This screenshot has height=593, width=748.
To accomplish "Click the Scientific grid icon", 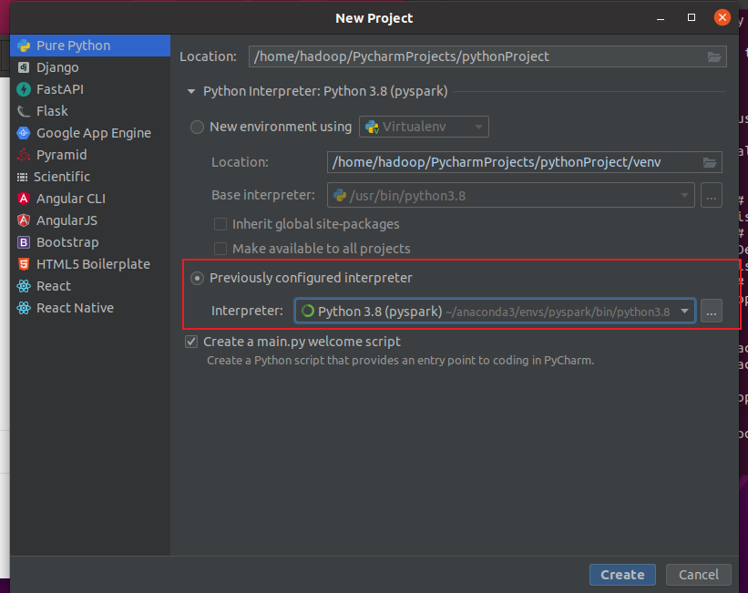I will tap(22, 177).
